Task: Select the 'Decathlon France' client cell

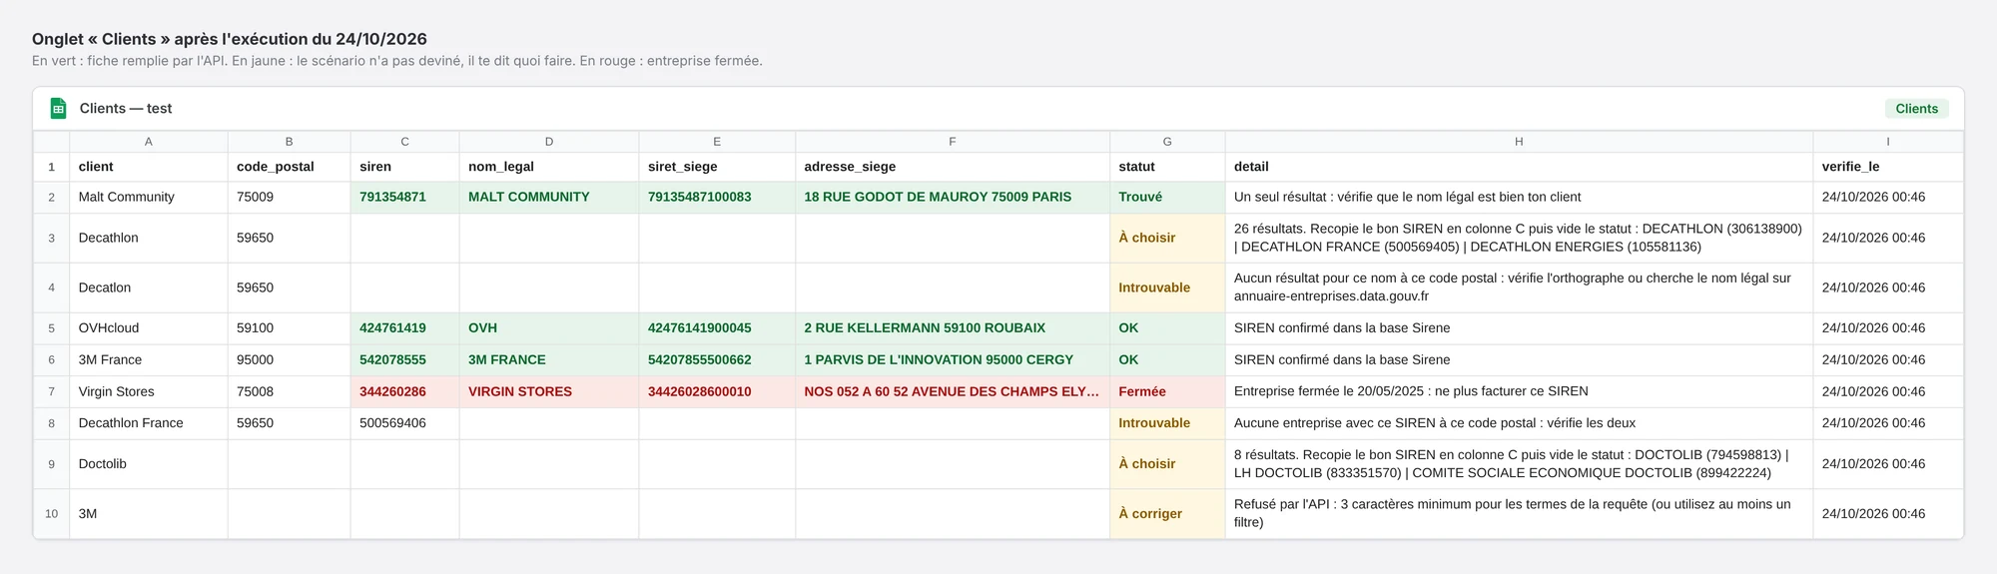Action: tap(149, 423)
